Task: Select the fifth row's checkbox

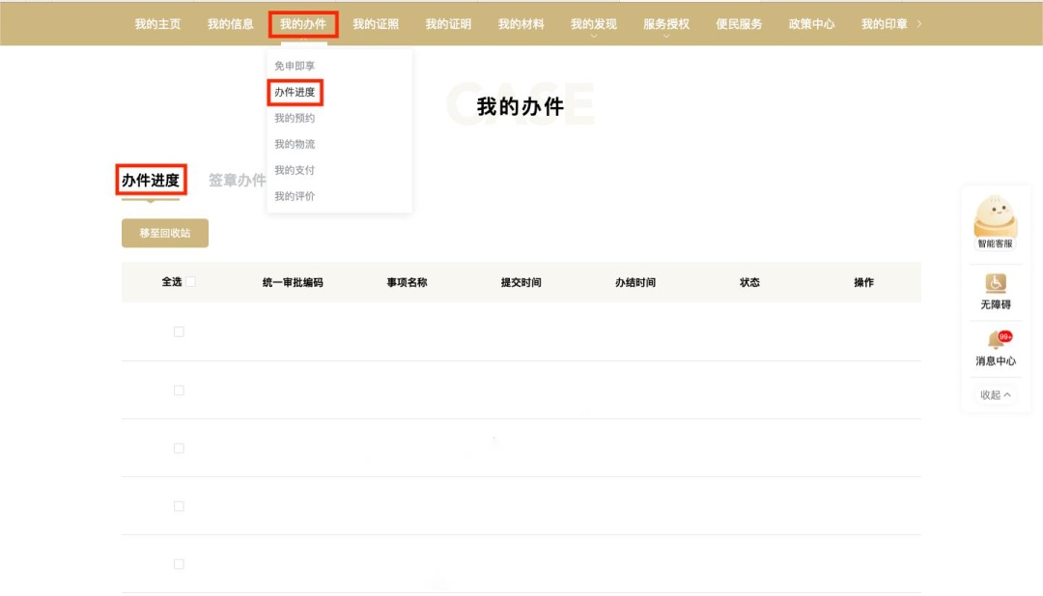Action: [179, 564]
